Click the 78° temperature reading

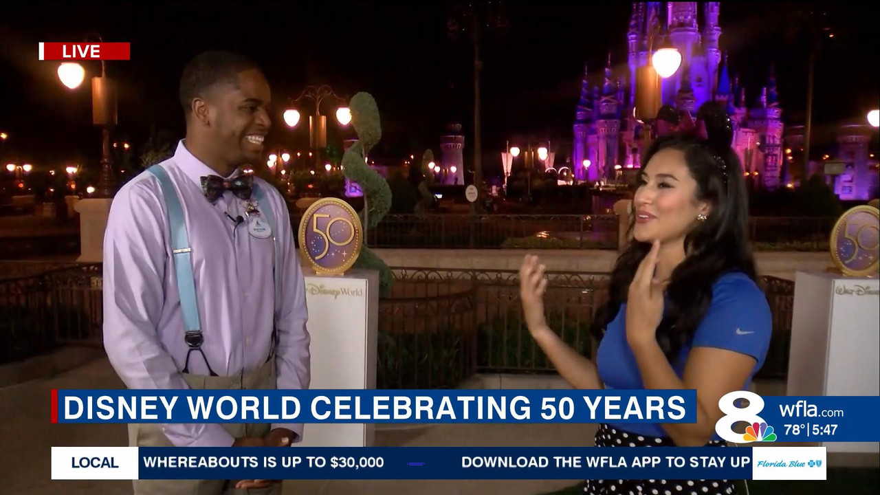point(794,430)
